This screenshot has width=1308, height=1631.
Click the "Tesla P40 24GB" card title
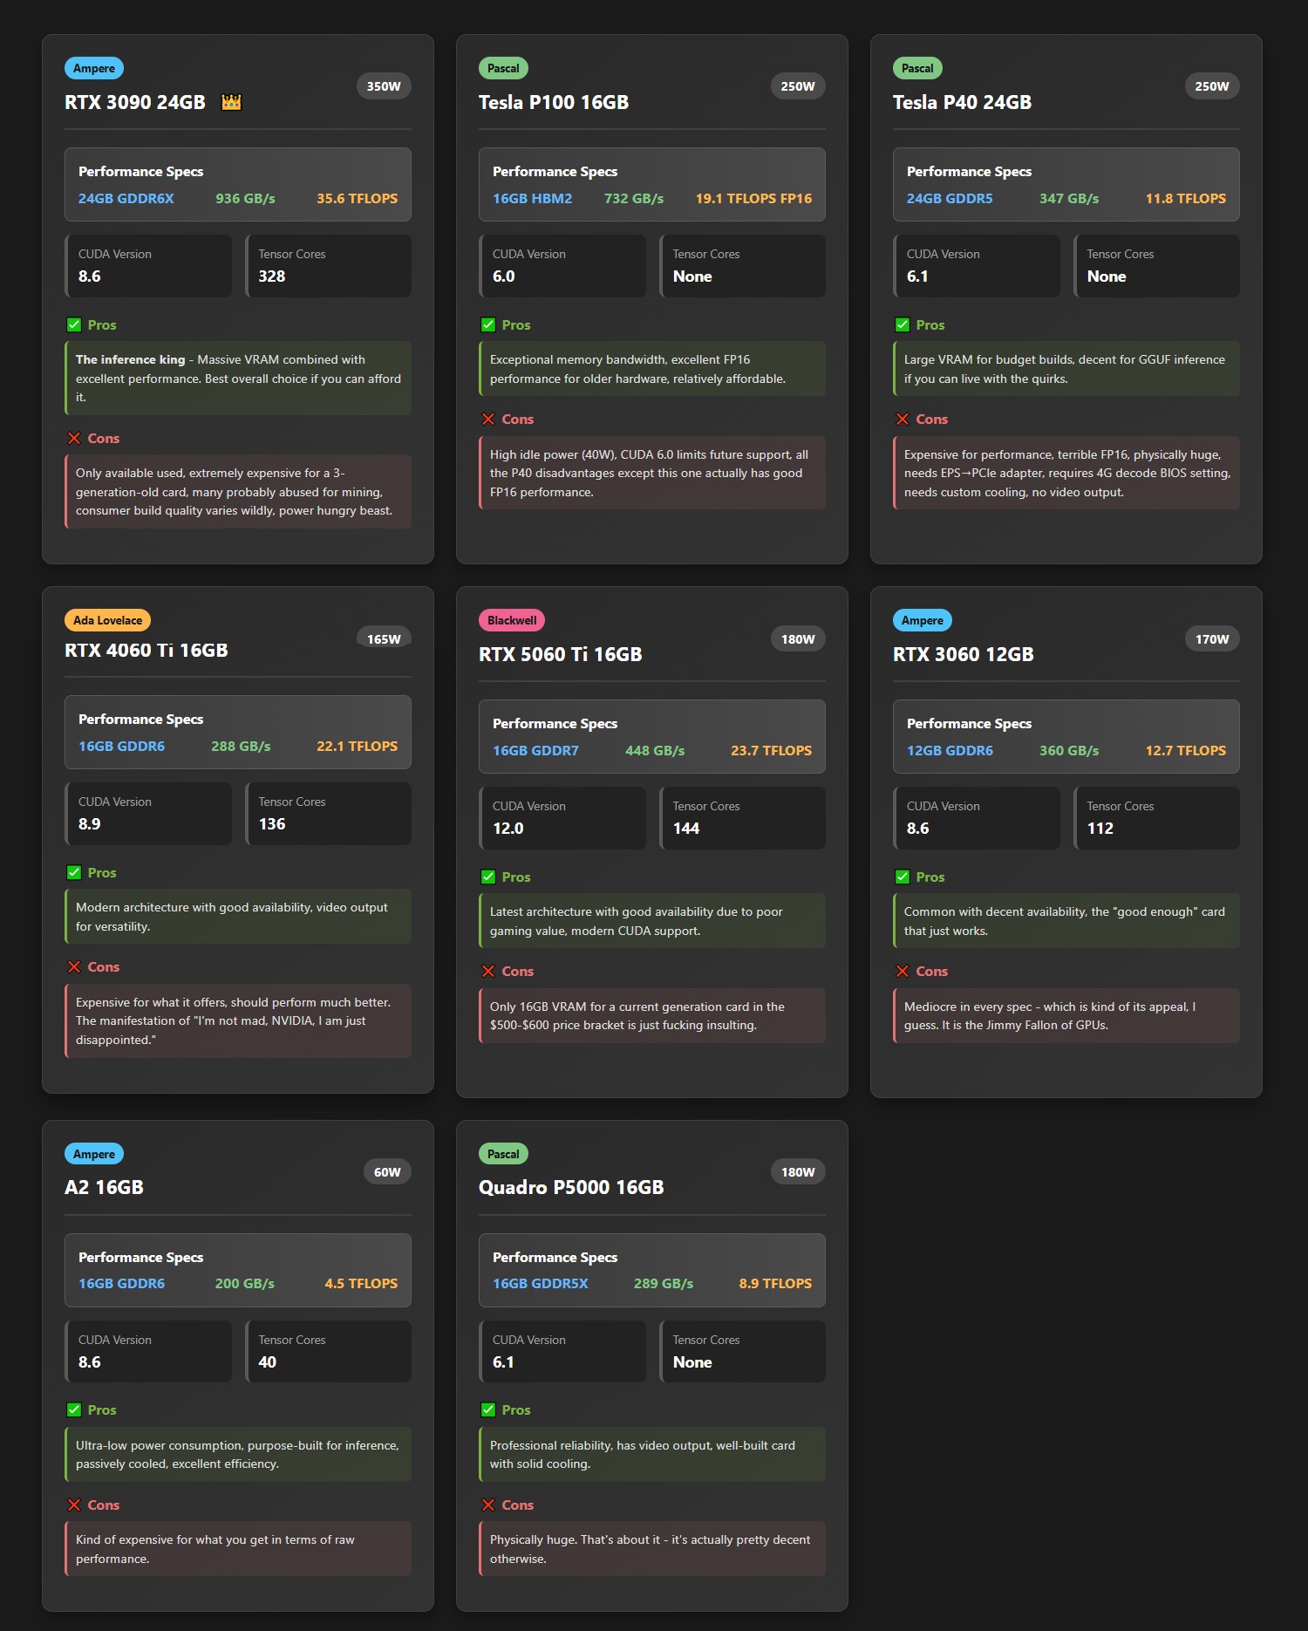click(x=962, y=102)
